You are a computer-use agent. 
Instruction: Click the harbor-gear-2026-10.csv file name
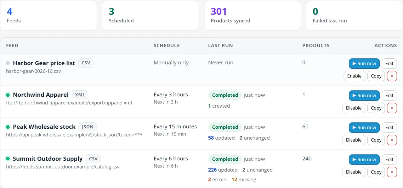click(x=33, y=71)
